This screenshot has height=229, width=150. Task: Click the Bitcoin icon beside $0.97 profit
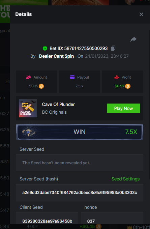pos(128,86)
